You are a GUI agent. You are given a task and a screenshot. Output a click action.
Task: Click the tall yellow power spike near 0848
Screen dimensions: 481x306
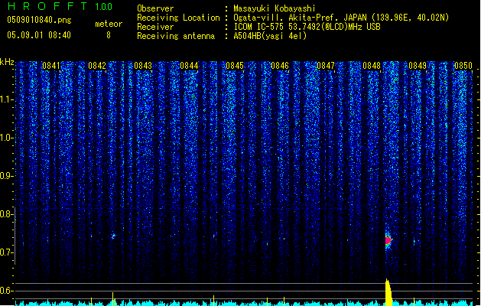coord(388,292)
